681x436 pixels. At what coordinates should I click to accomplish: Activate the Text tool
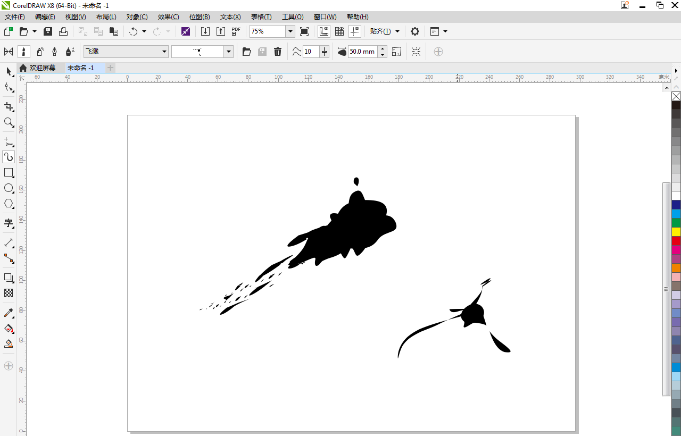9,223
